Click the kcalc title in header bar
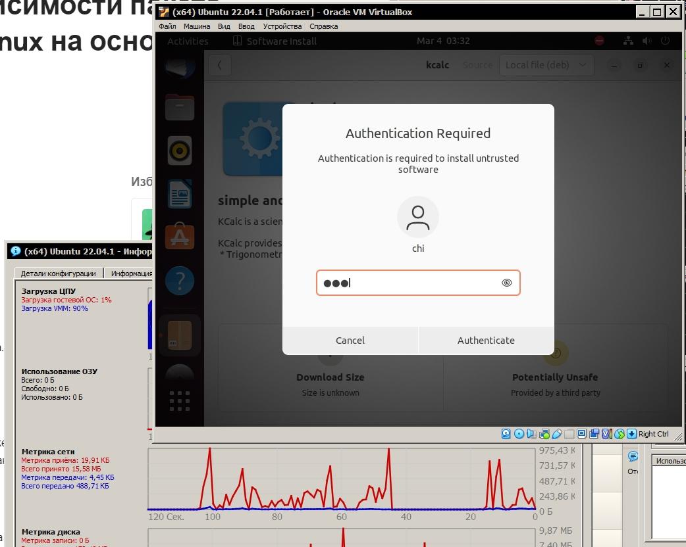The image size is (686, 547). (438, 65)
